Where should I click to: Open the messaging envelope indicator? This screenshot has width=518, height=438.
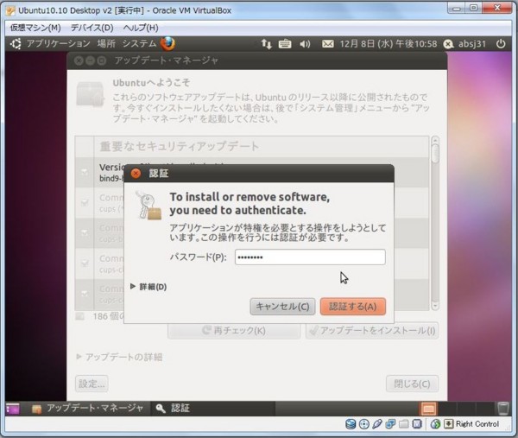(x=328, y=44)
